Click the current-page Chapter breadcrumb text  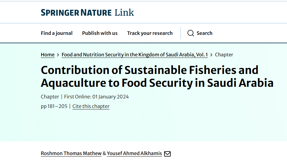tap(224, 55)
